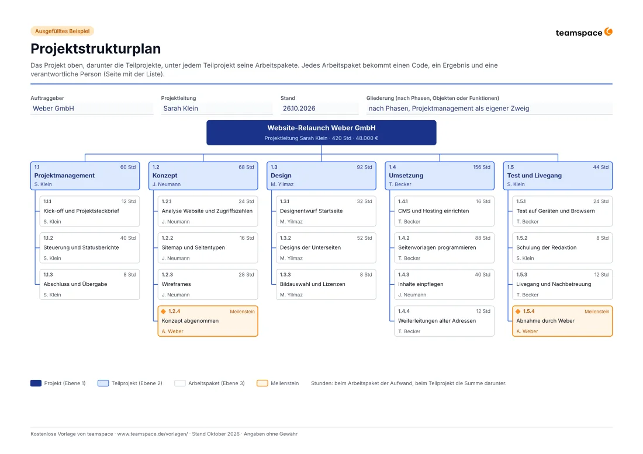Open work package CMS und Hosting einrichten
Image resolution: width=643 pixels, height=454 pixels.
click(x=444, y=211)
